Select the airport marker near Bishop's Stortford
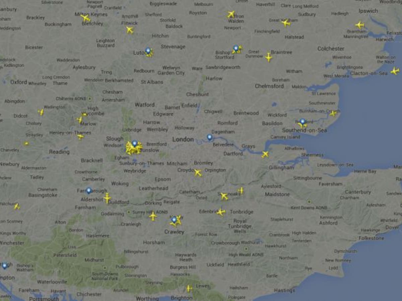402x301 pixels. [236, 49]
